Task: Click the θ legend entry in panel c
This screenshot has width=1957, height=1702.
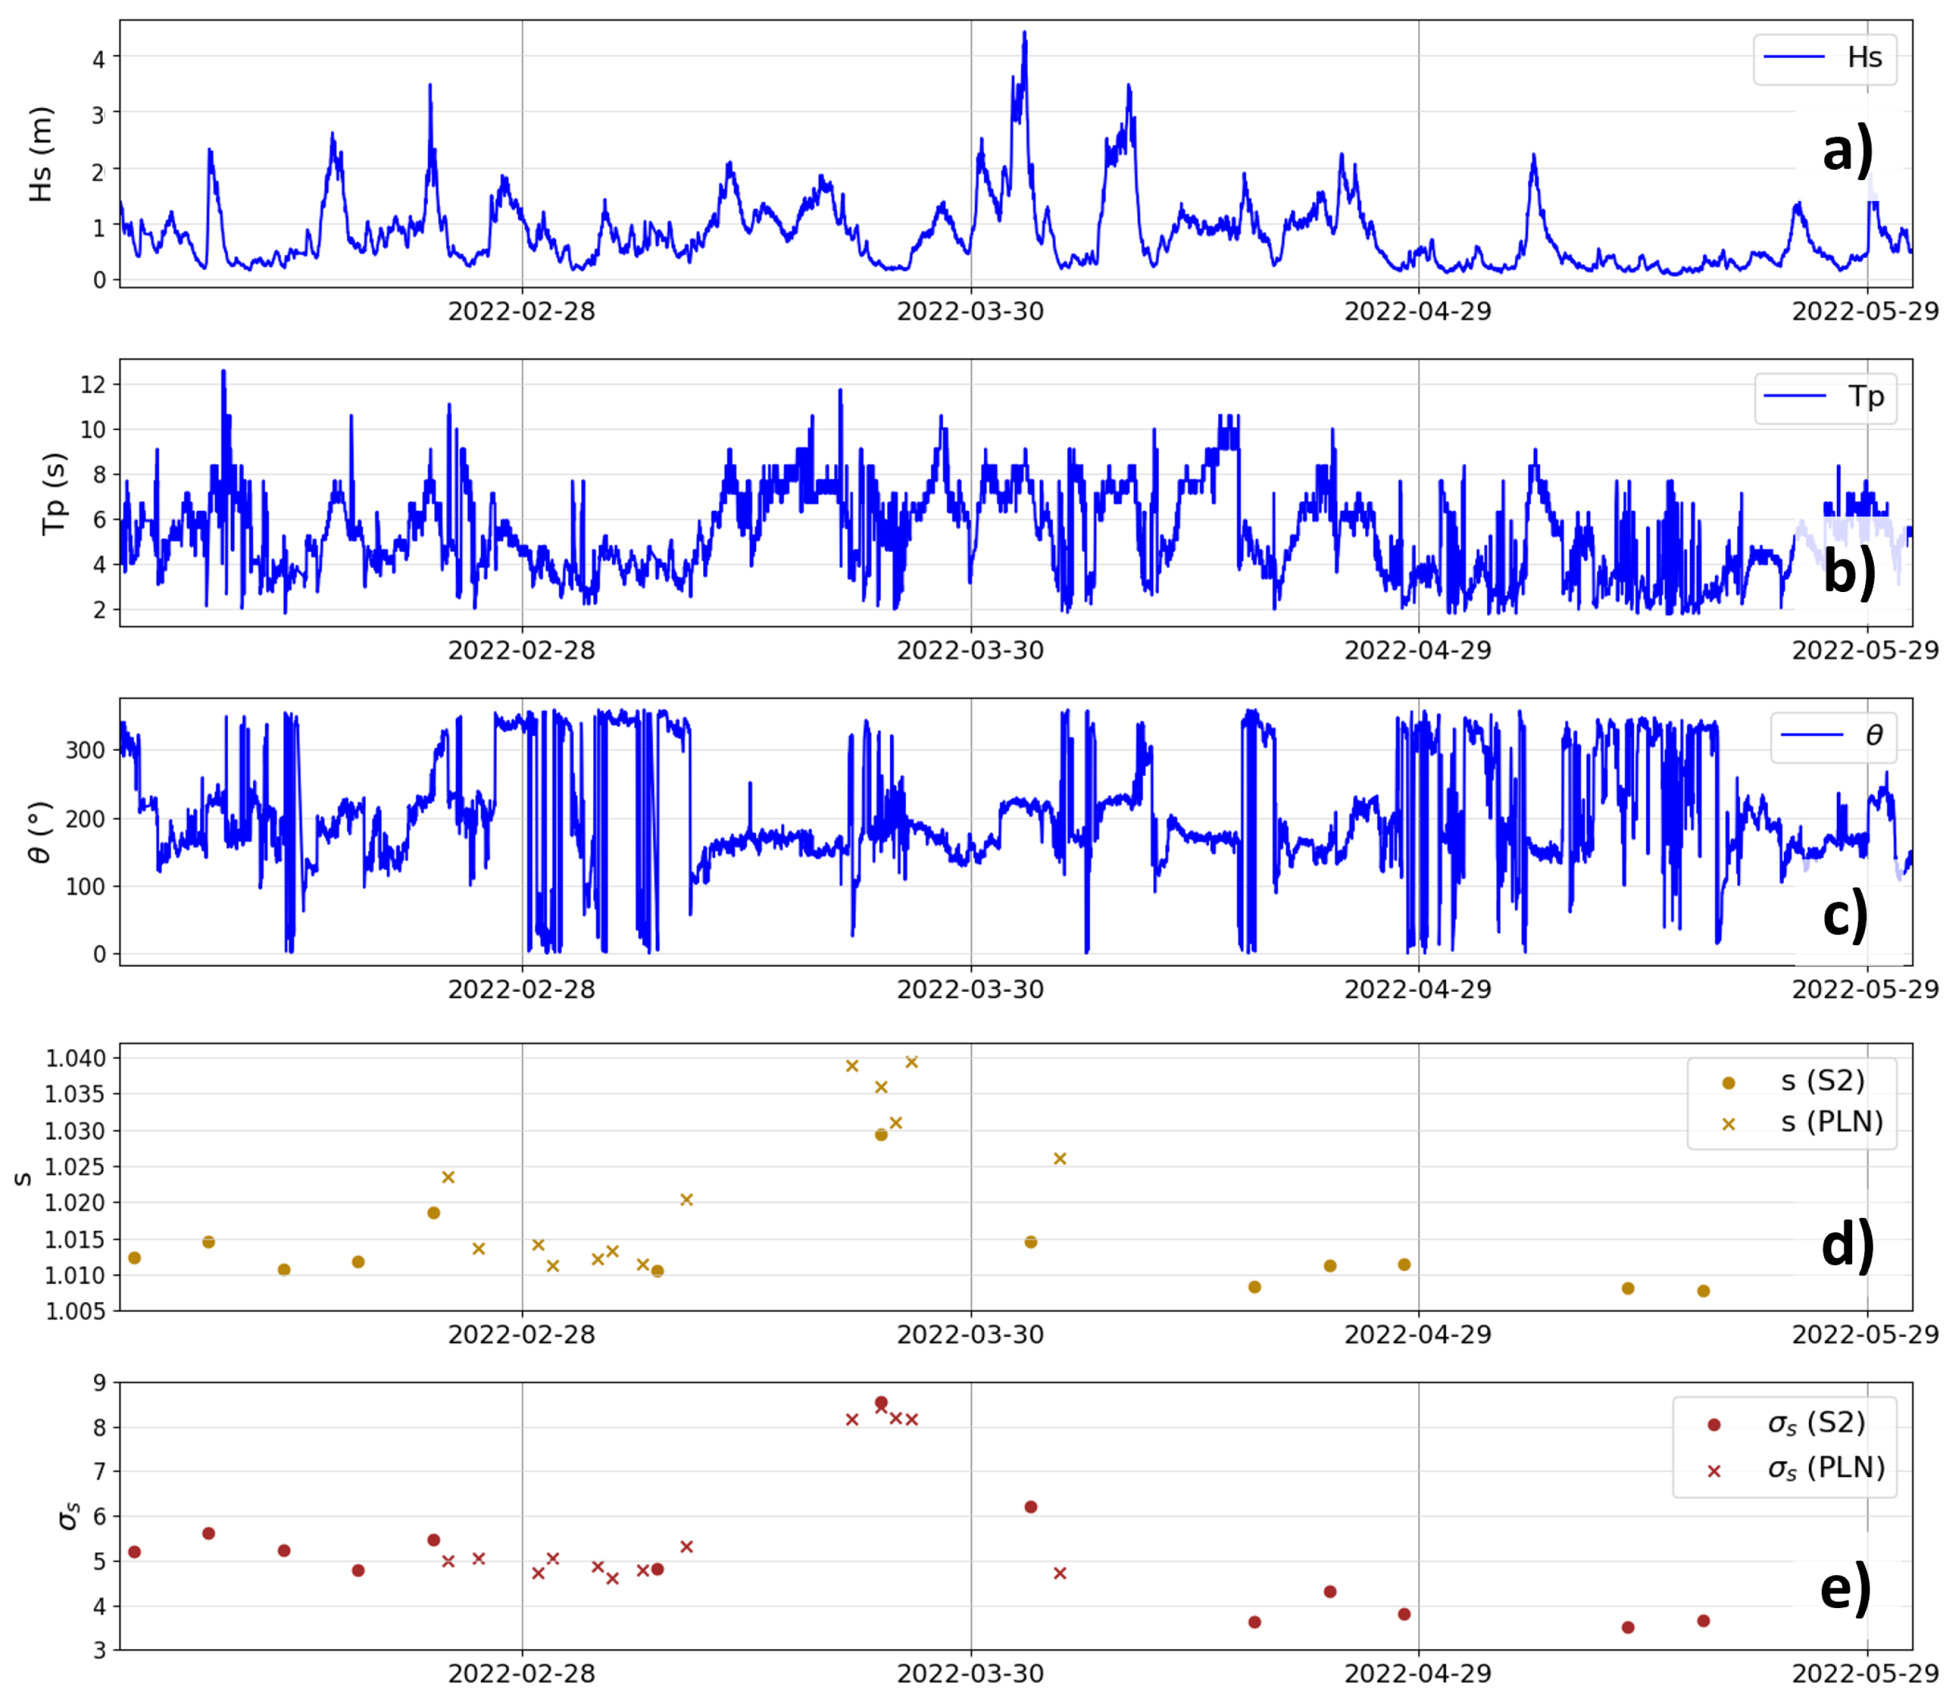Action: point(1832,736)
